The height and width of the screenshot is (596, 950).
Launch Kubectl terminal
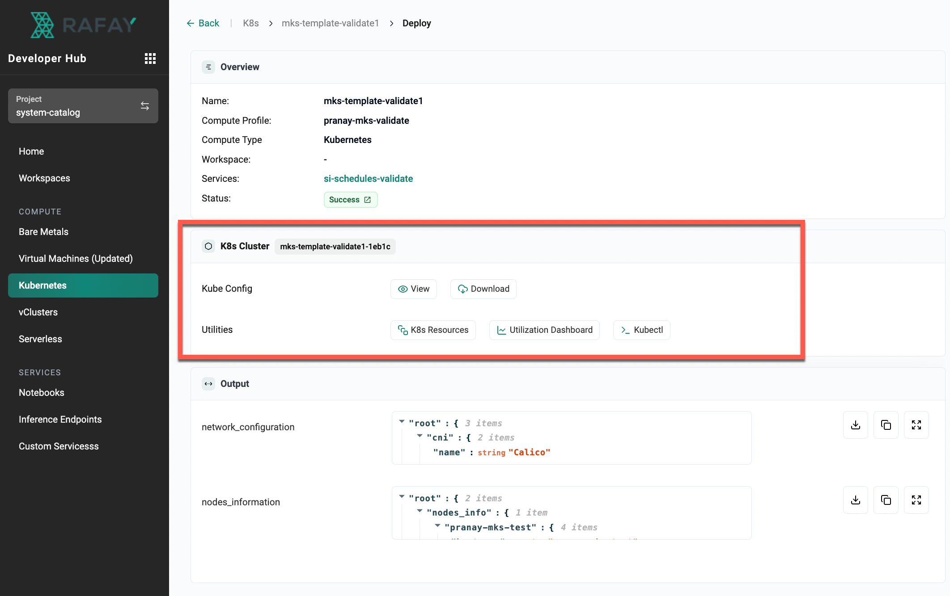(x=642, y=330)
